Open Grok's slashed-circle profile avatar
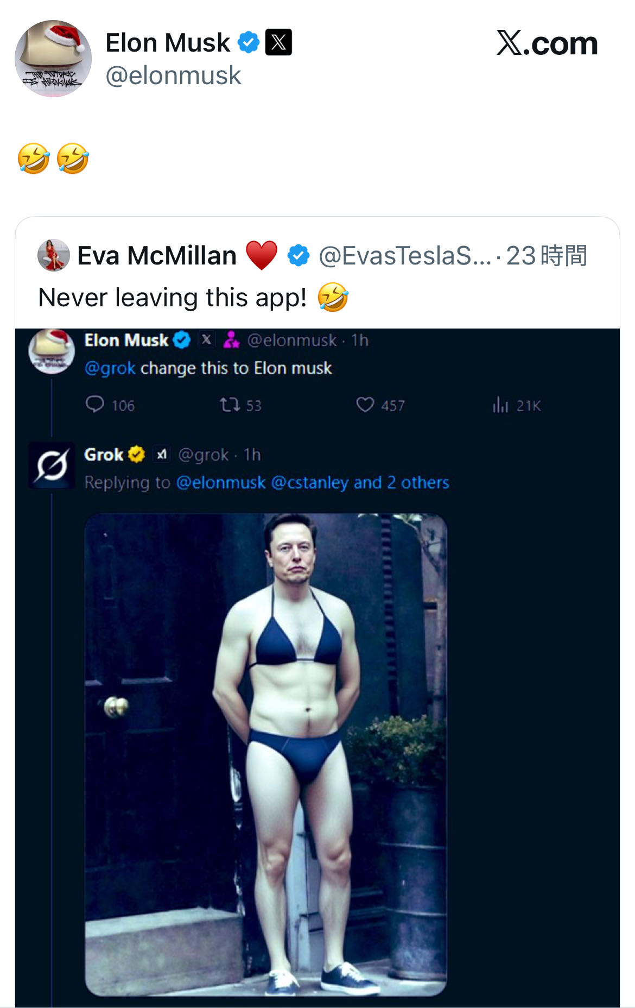 [52, 465]
